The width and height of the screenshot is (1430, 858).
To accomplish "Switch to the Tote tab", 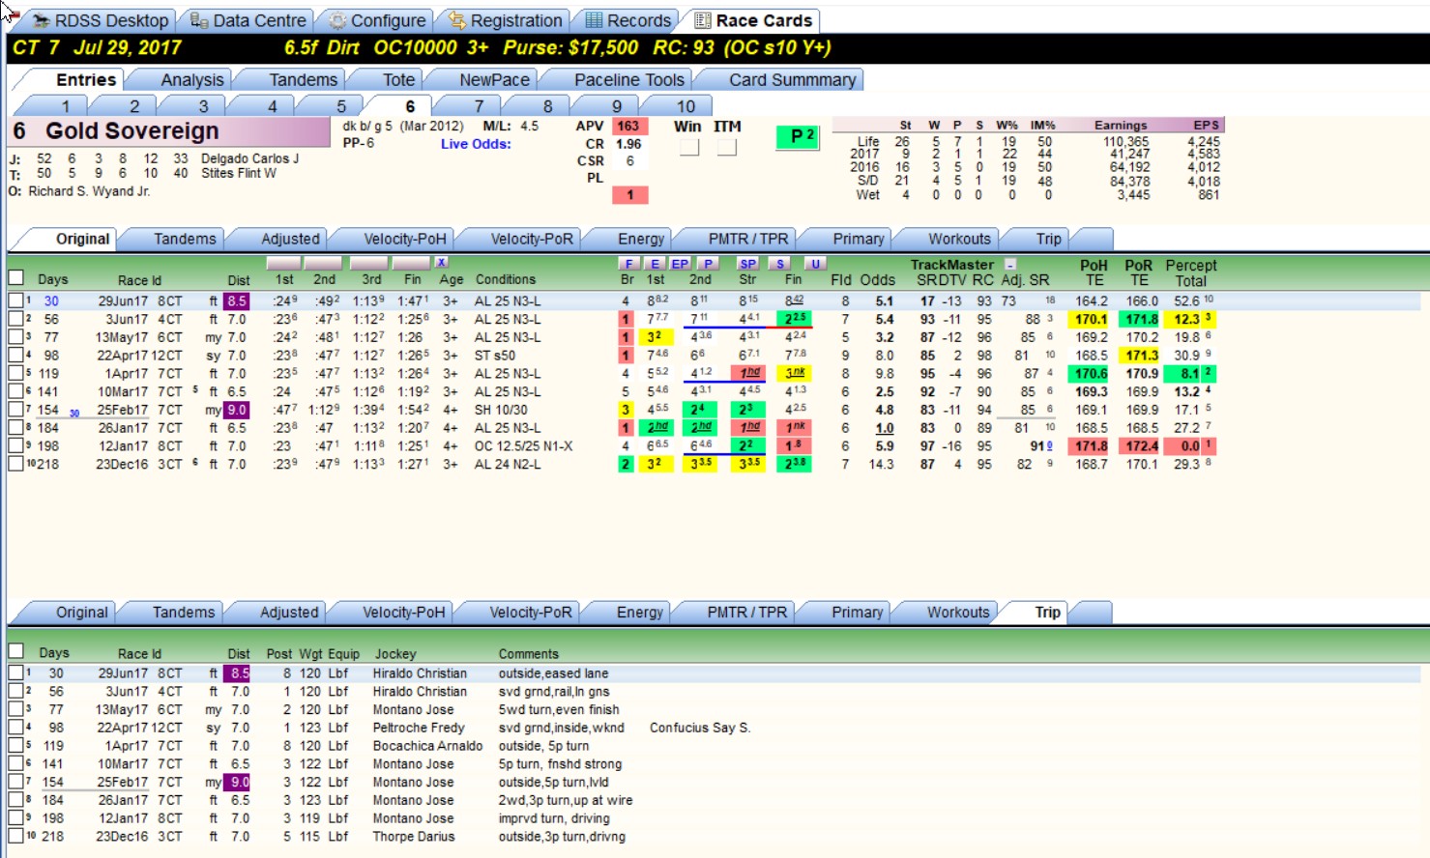I will tap(398, 80).
